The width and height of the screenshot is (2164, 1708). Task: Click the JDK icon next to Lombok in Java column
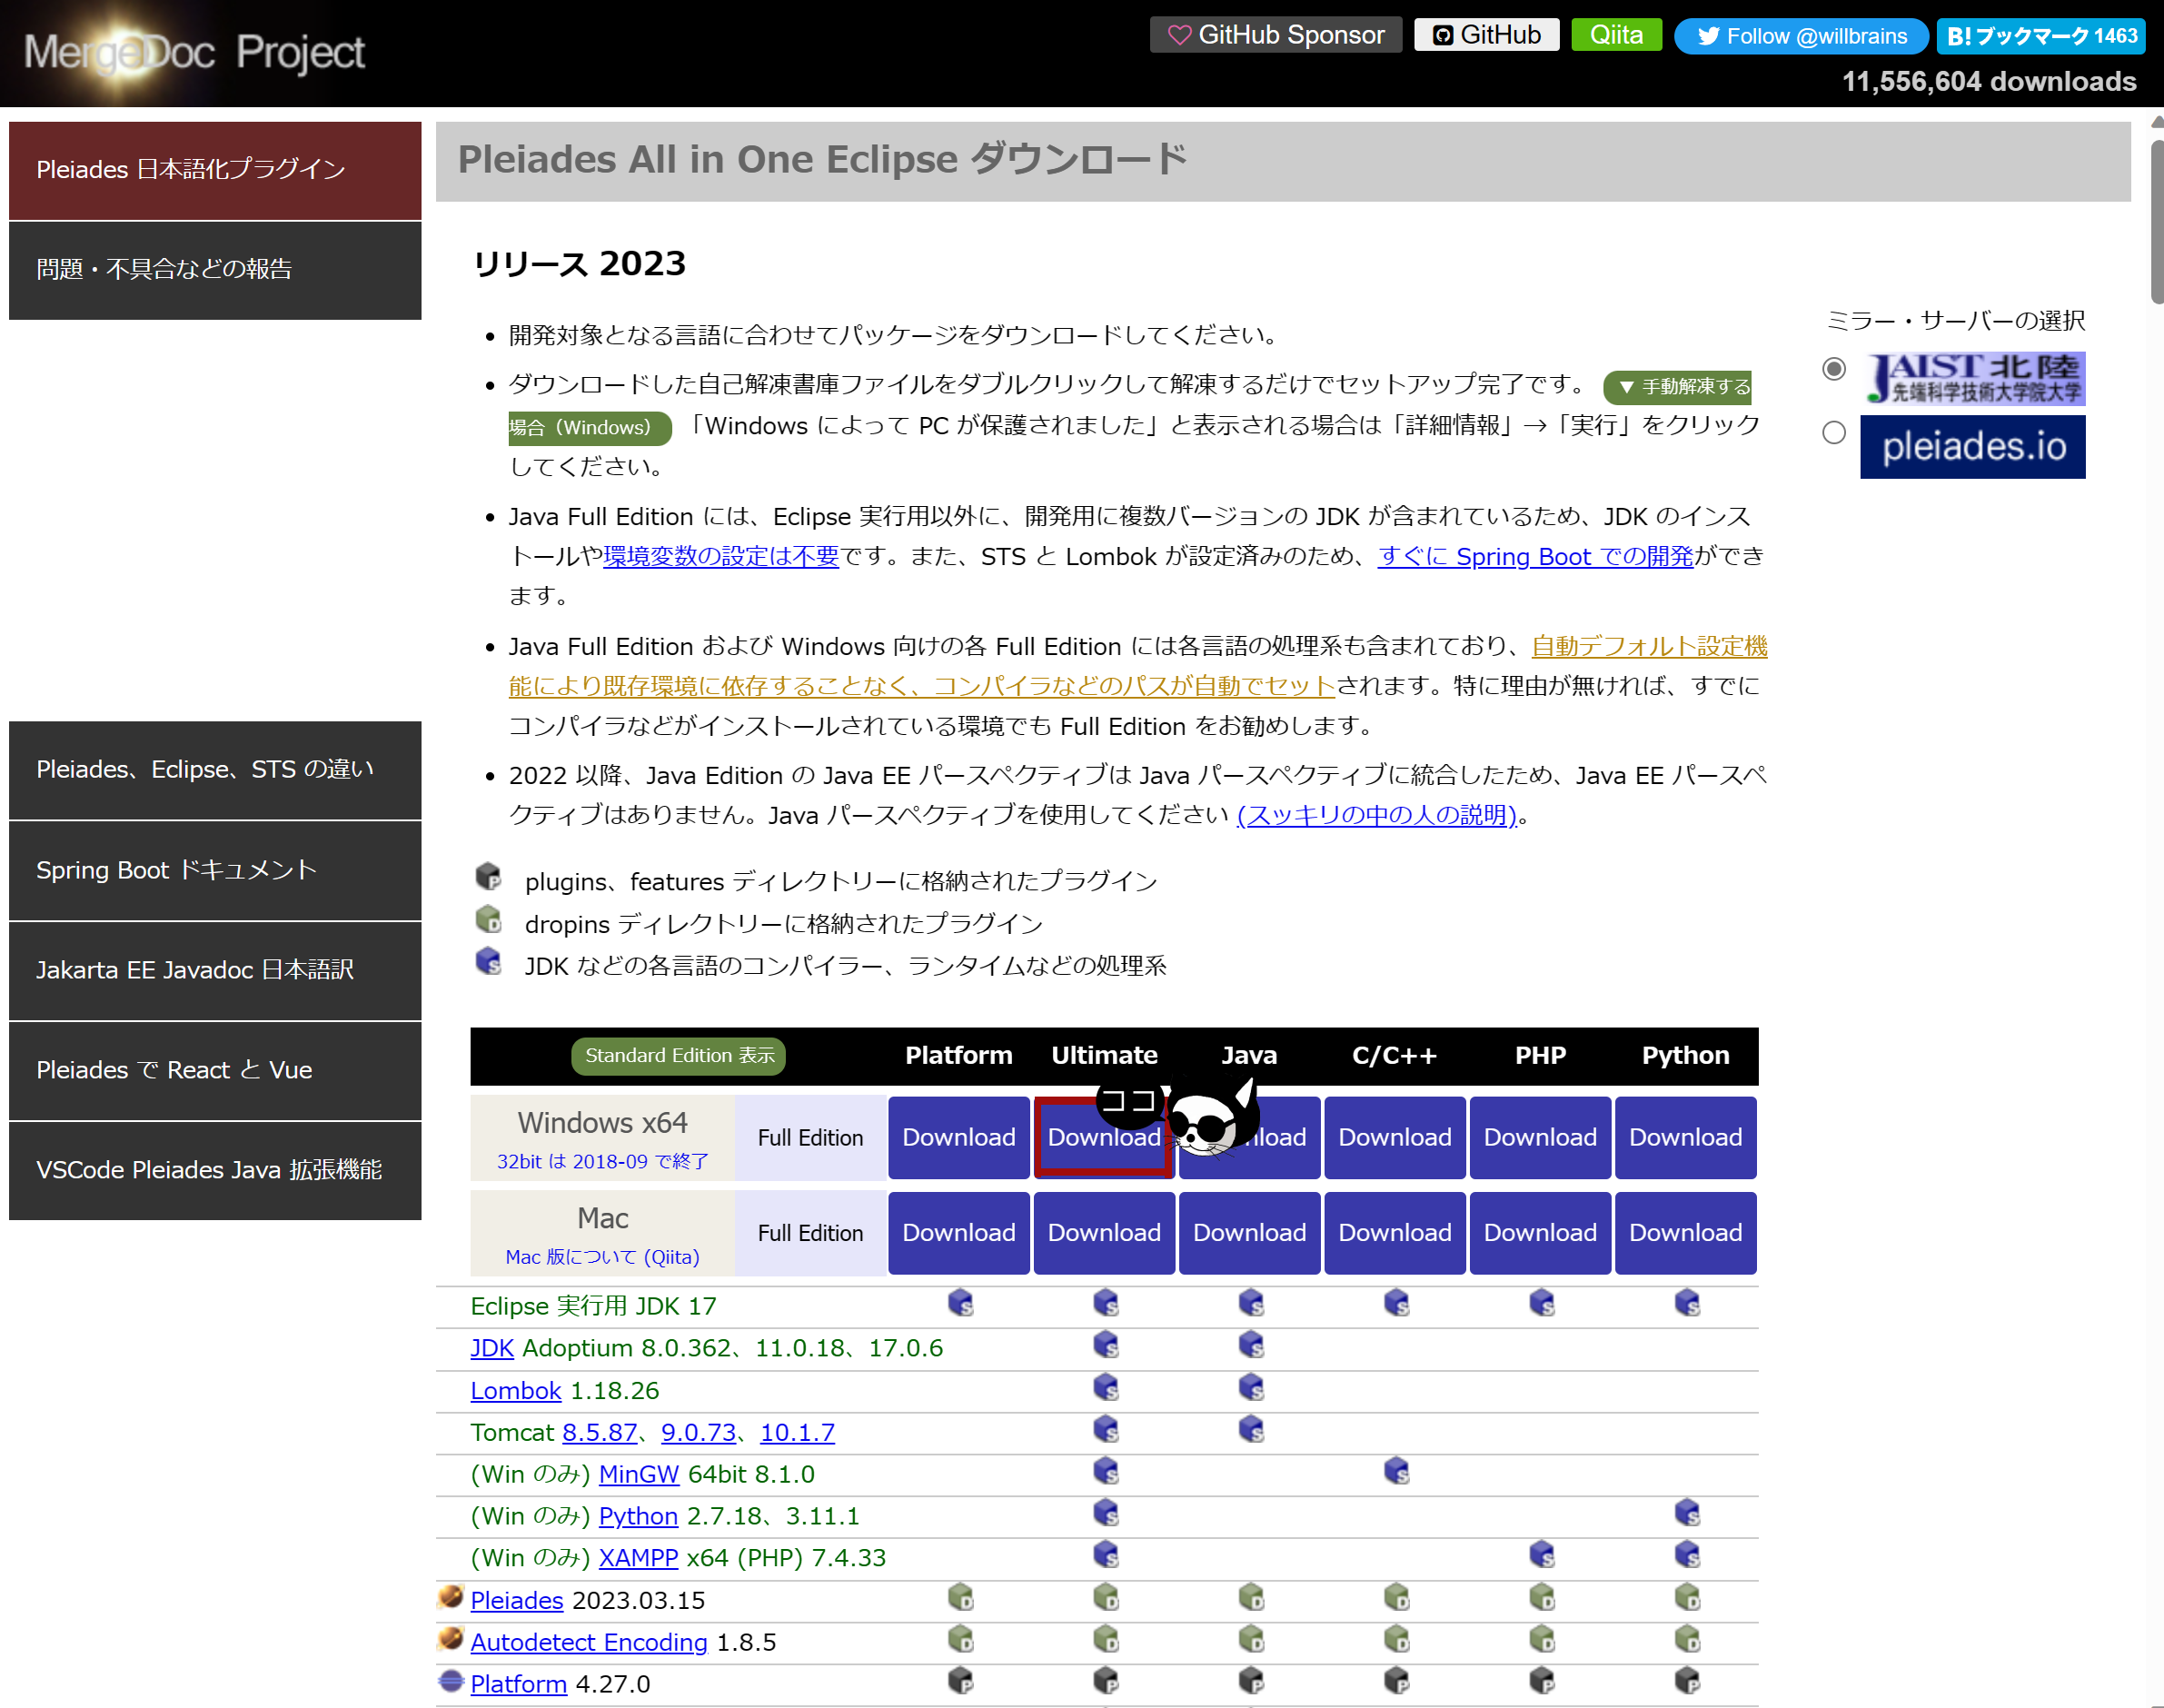[1249, 1387]
